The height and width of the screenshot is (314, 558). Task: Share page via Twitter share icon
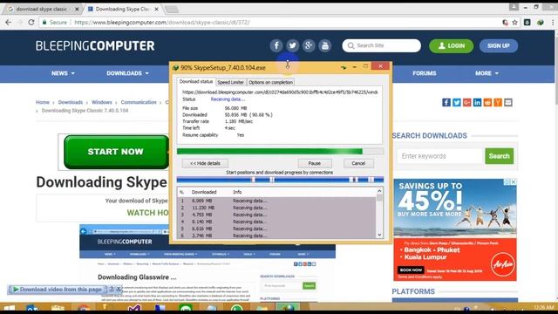[457, 103]
